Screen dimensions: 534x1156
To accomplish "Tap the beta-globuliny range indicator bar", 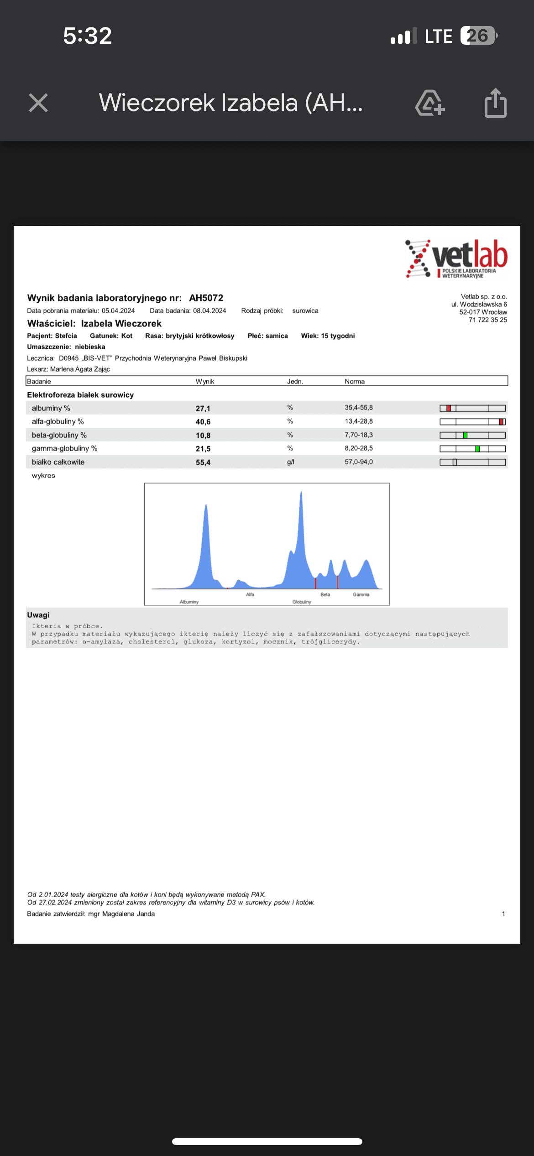I will pyautogui.click(x=473, y=436).
